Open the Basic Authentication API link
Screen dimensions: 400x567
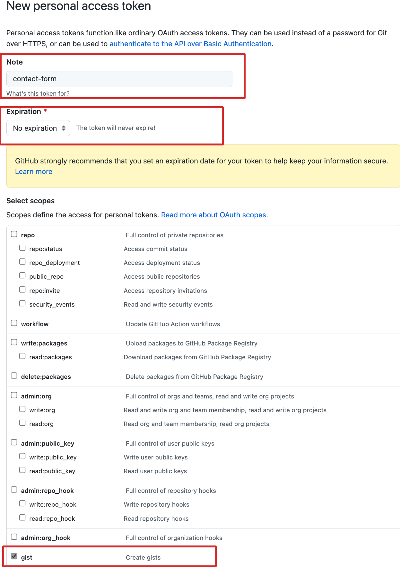(190, 44)
